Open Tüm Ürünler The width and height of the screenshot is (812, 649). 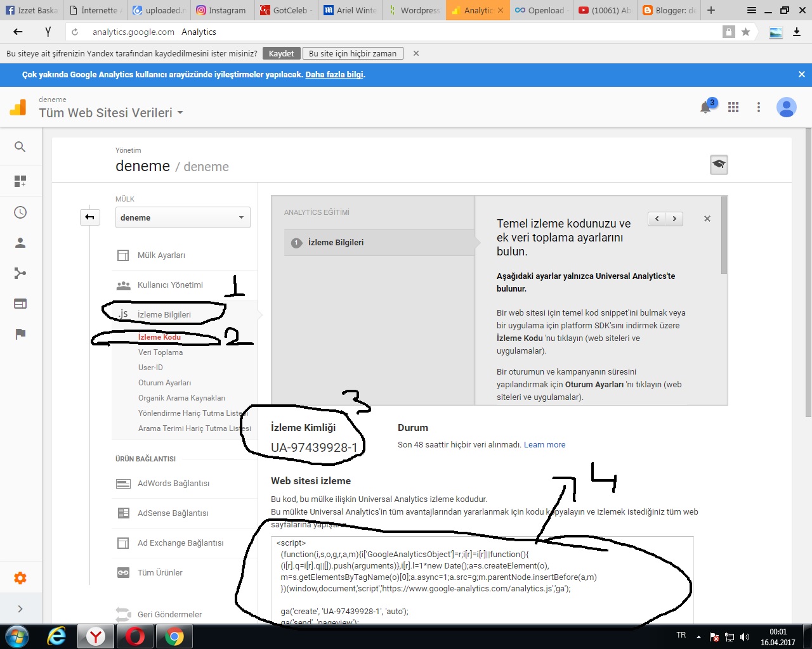(160, 573)
